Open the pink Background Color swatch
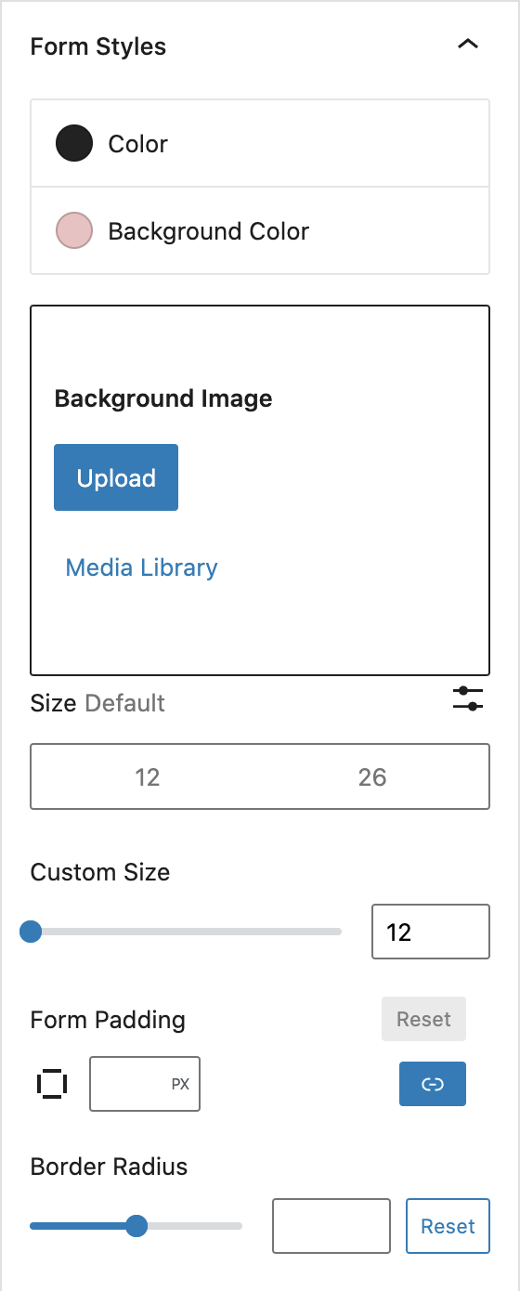The height and width of the screenshot is (1291, 520). pyautogui.click(x=74, y=230)
